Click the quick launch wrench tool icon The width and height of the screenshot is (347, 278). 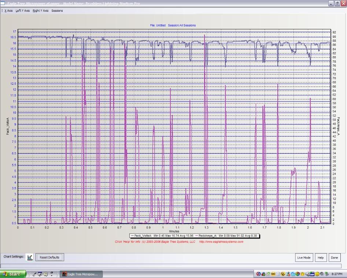pyautogui.click(x=35, y=274)
